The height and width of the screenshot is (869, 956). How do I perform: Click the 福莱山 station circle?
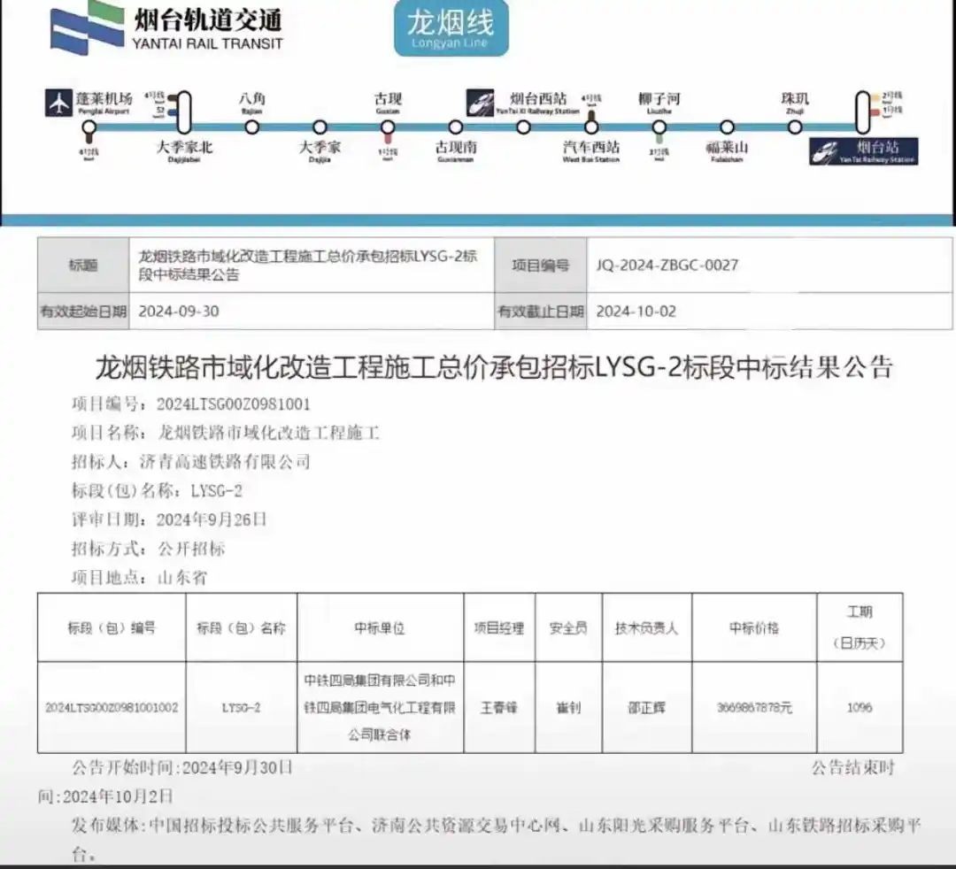click(727, 127)
